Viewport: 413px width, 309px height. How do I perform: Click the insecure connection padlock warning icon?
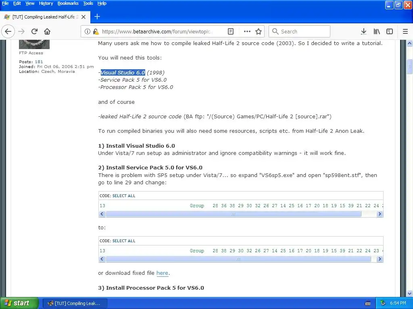(96, 31)
